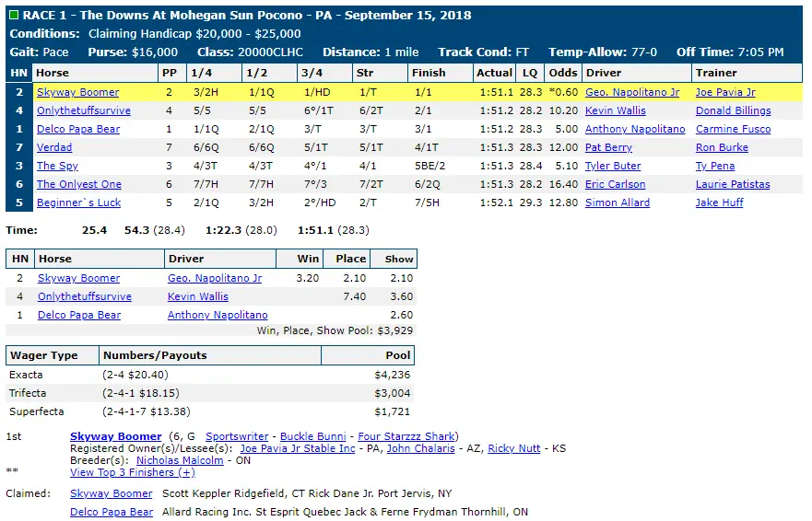Open Delco Papa Bear in results table
The height and width of the screenshot is (521, 812).
[x=78, y=129]
